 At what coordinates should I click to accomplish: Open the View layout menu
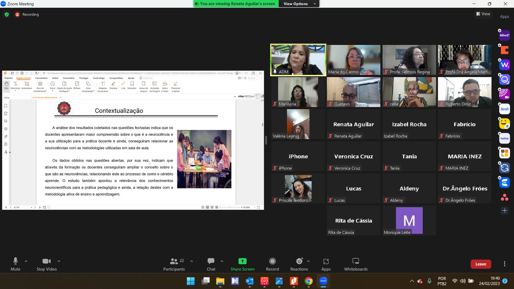(483, 14)
